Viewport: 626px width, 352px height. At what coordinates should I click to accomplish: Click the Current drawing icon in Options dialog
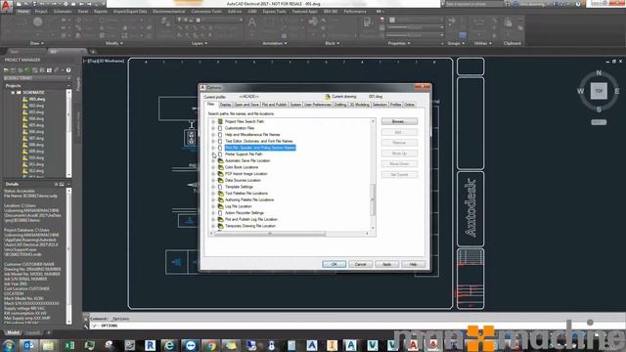[328, 97]
